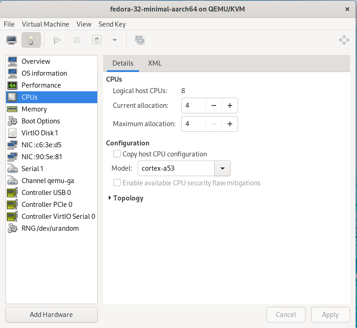Select VirtIO Disk 1
The width and height of the screenshot is (357, 328).
click(52, 133)
